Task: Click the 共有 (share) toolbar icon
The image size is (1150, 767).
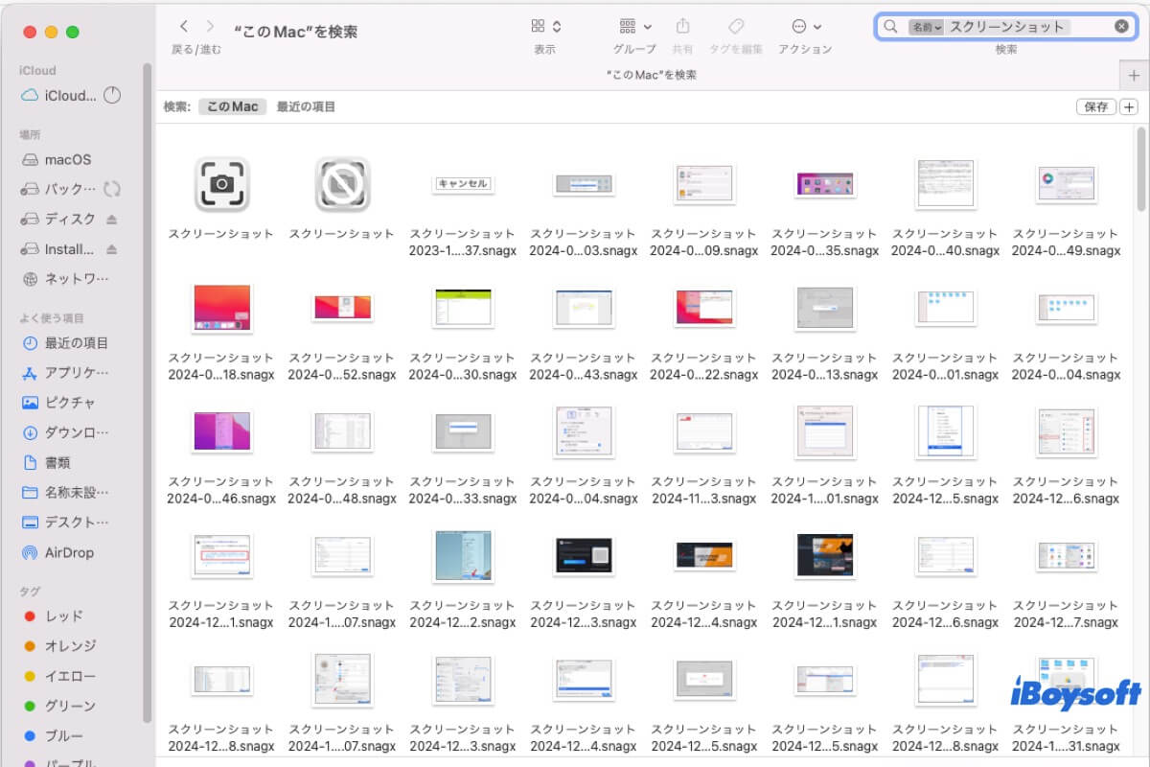Action: (x=681, y=26)
